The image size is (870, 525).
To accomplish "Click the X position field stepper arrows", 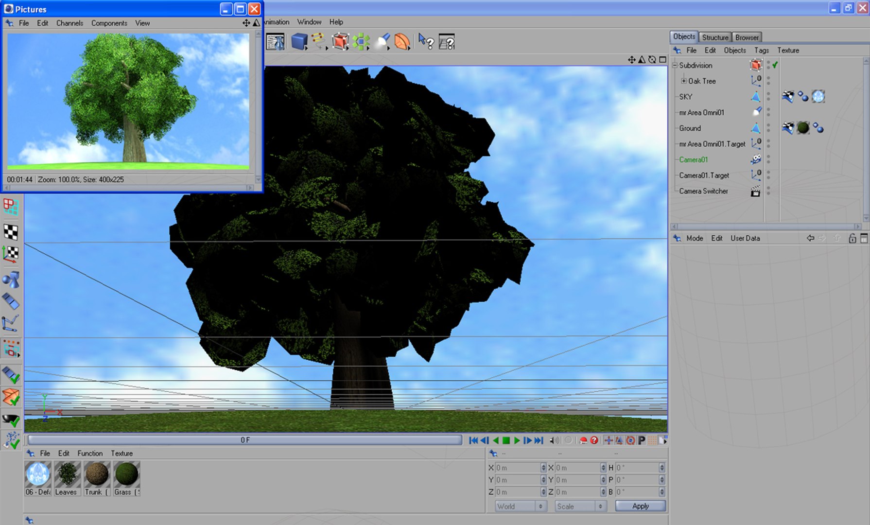I will point(543,468).
